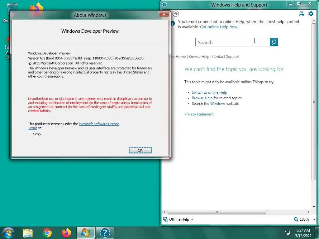Click the network tray icon
This screenshot has width=319, height=239.
[x=288, y=233]
